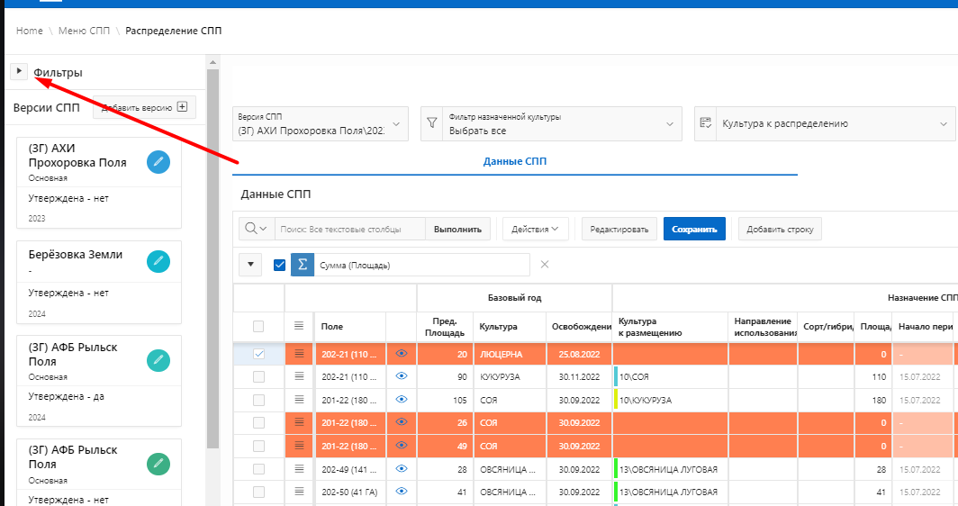Click the funnel filter icon by Фильтр назначенной культуры
This screenshot has width=958, height=506.
click(x=431, y=123)
